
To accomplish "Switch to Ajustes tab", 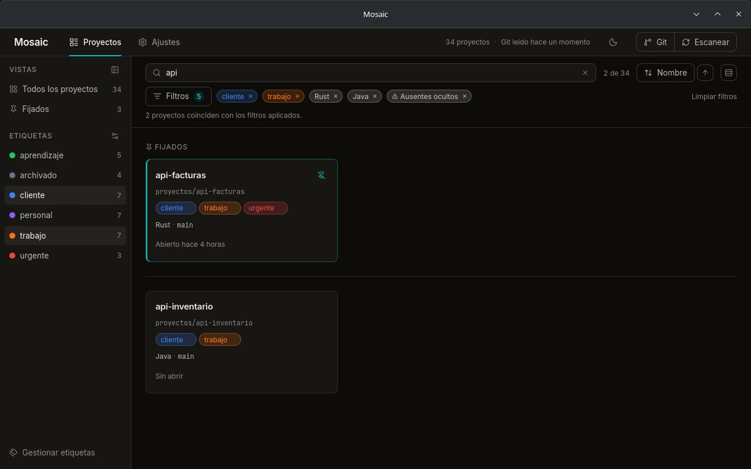I will coord(159,42).
